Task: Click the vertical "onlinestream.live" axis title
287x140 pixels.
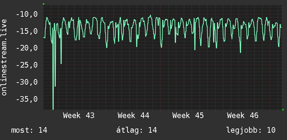Action: (4, 57)
